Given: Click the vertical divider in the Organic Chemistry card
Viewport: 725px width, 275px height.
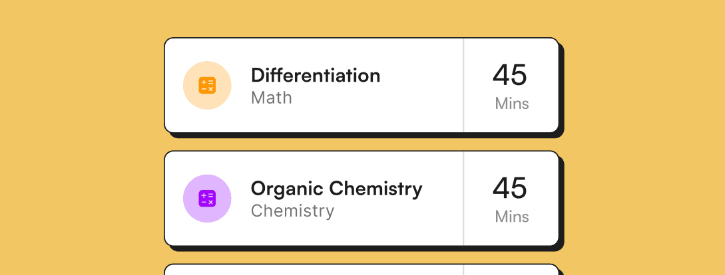Looking at the screenshot, I should pyautogui.click(x=463, y=199).
